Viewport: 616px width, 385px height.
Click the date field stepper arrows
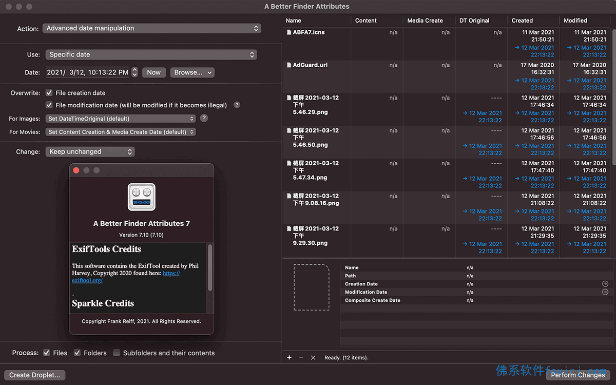134,72
